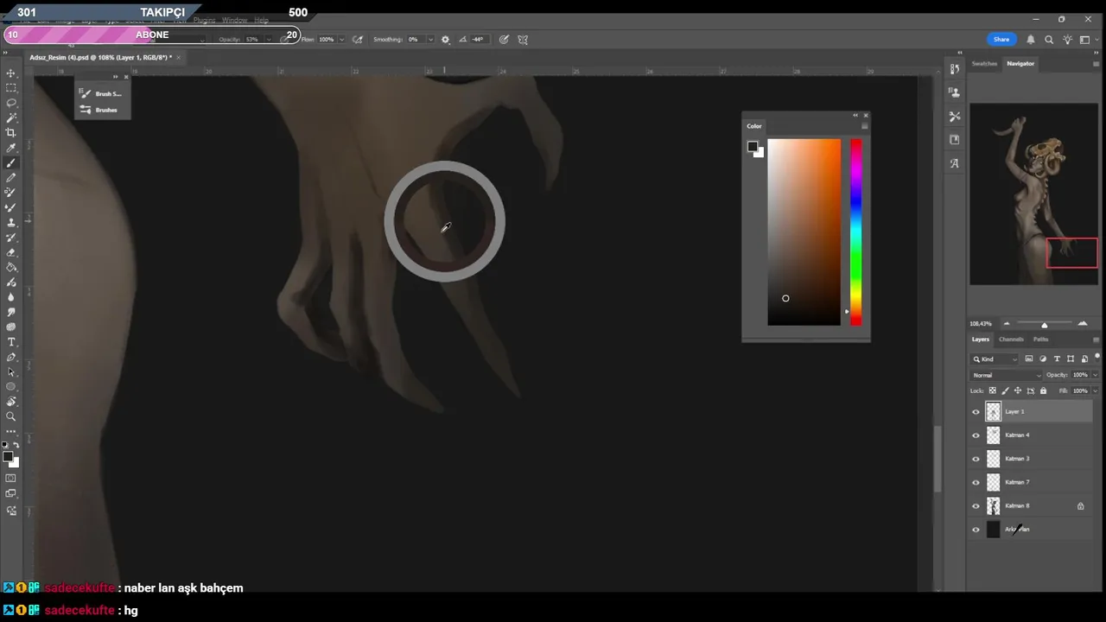The image size is (1106, 622).
Task: Select the Zoom magnifier tool
Action: pos(11,416)
